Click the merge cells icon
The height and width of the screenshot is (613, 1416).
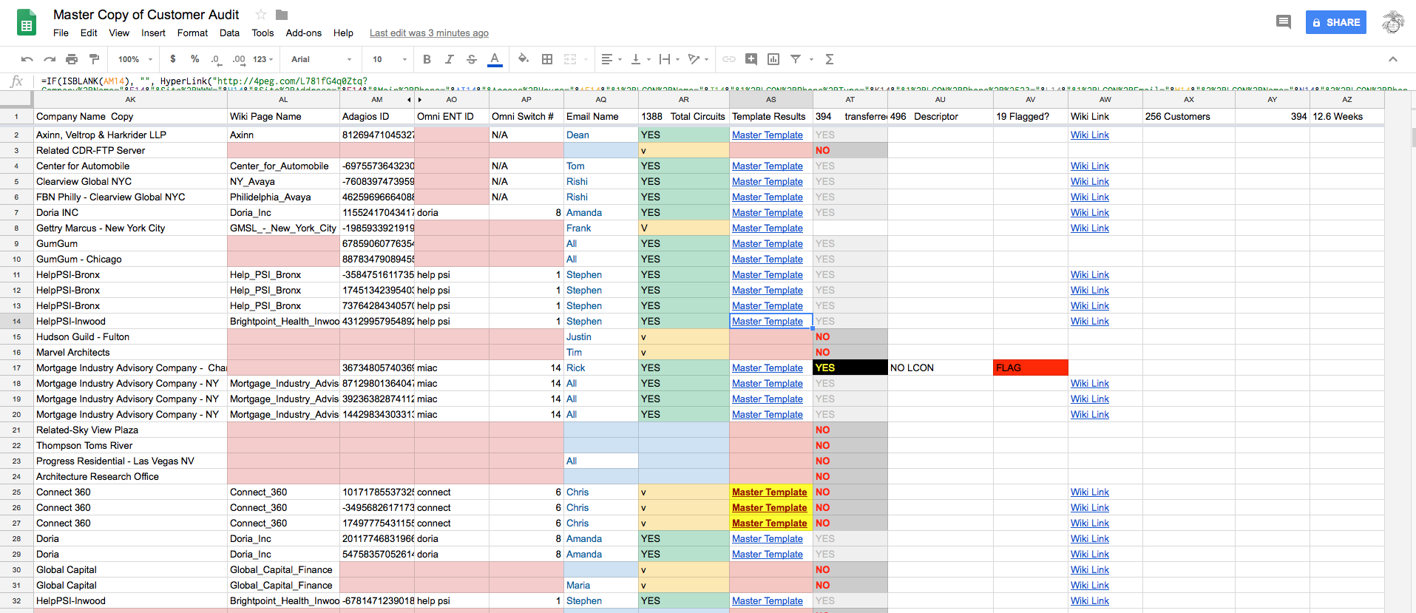[x=570, y=59]
